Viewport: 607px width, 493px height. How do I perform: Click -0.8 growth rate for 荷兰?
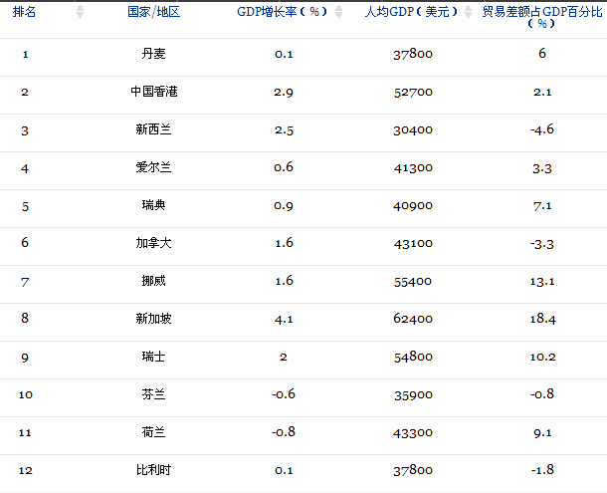point(284,432)
